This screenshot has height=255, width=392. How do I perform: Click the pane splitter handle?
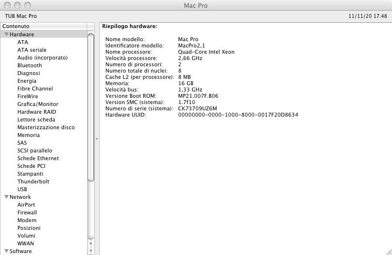pos(97,139)
